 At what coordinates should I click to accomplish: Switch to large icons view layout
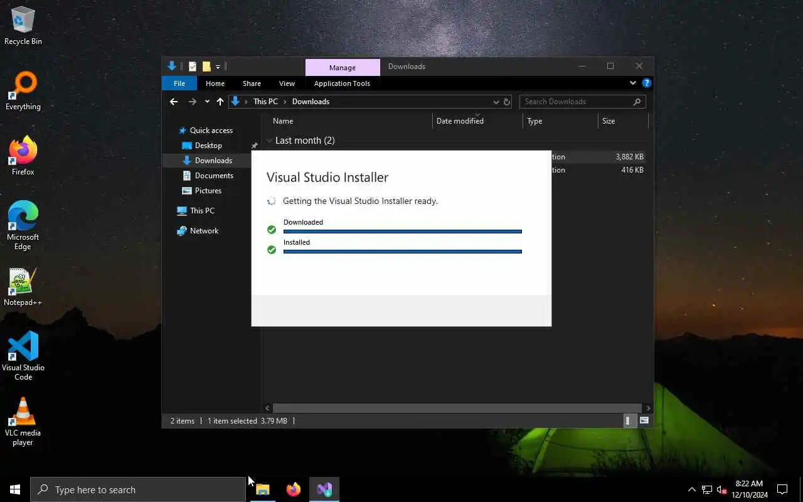point(644,421)
